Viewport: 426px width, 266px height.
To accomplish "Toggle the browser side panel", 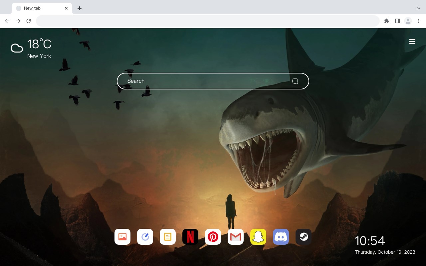I will coord(397,21).
